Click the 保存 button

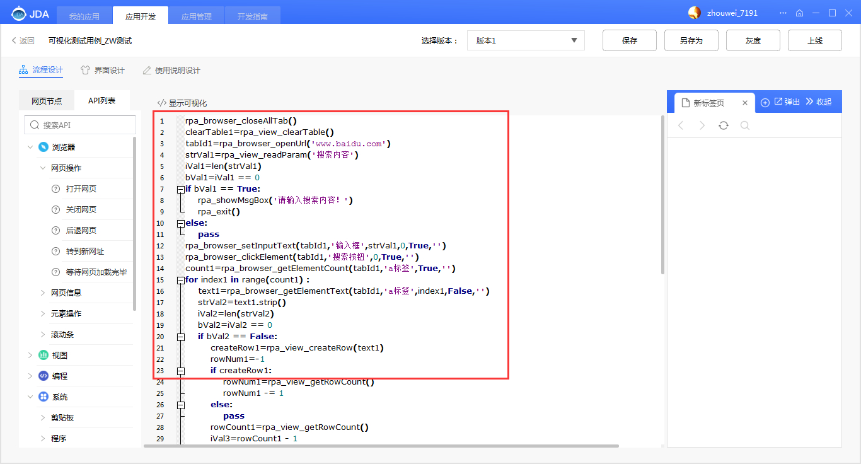point(630,40)
